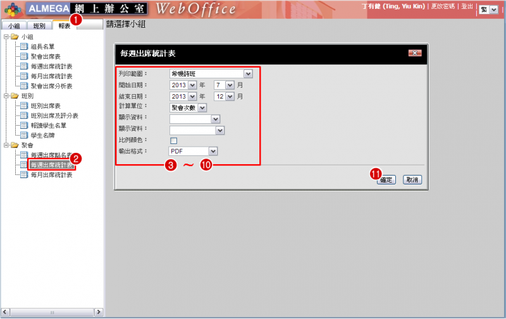Close the 每週出席統計表 dialog
Image resolution: width=506 pixels, height=319 pixels.
coord(415,53)
